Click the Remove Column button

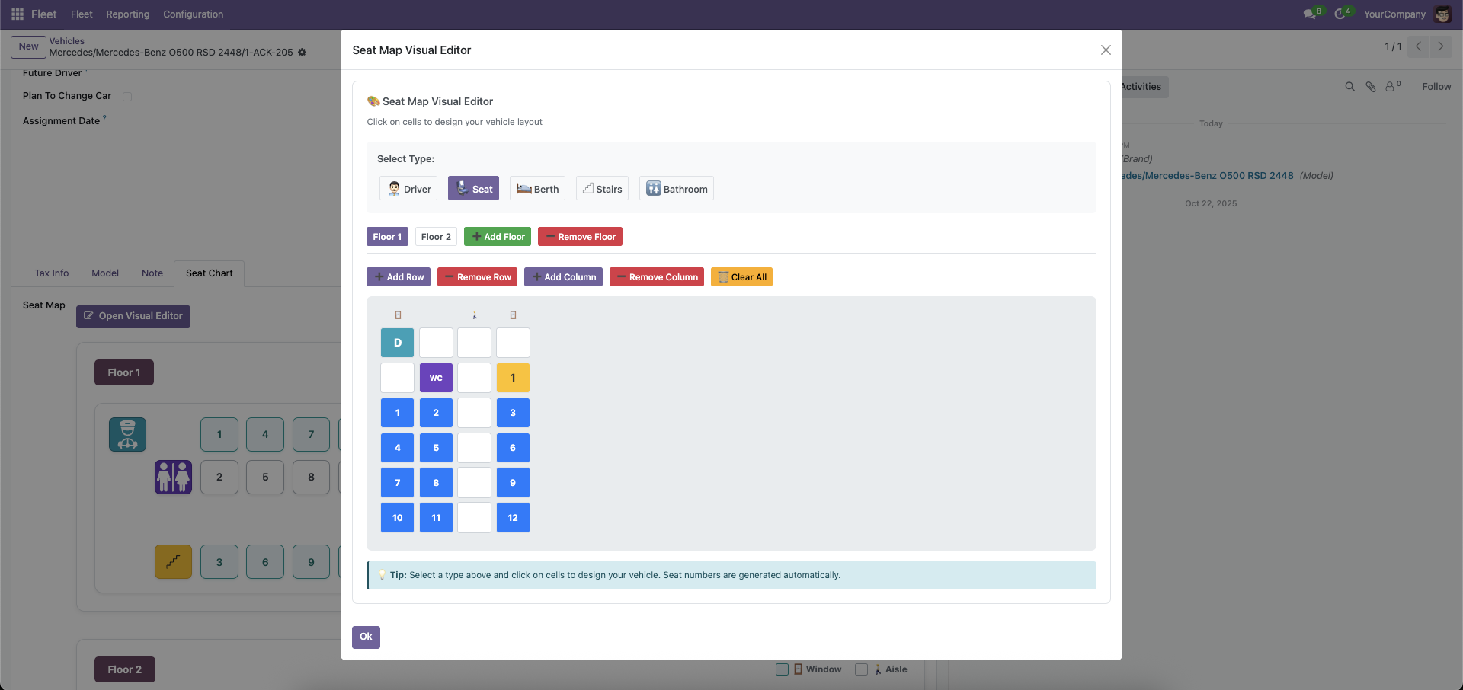pyautogui.click(x=657, y=277)
